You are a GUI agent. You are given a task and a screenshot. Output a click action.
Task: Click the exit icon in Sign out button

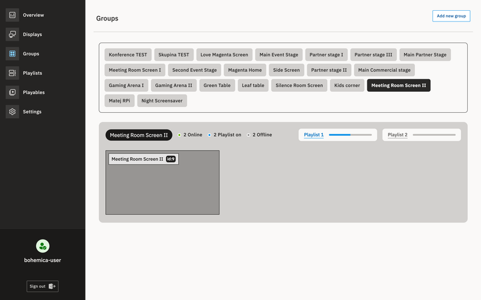(x=52, y=286)
